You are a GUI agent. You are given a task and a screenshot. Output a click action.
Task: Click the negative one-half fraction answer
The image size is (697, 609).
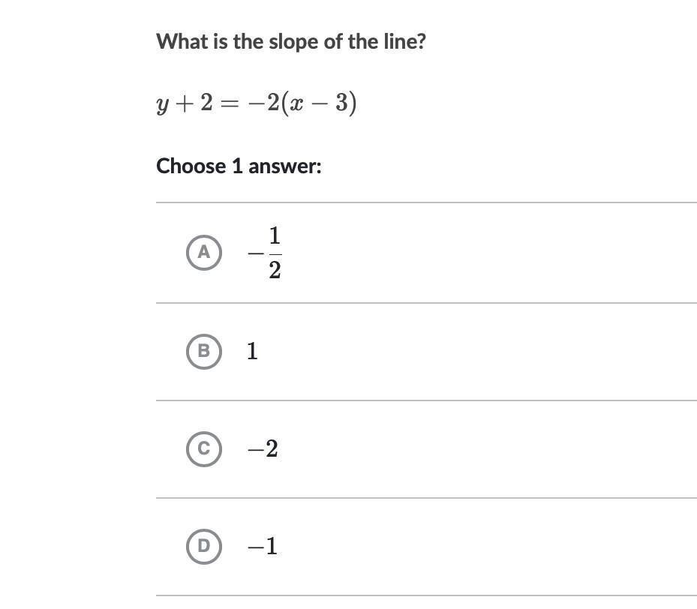(265, 253)
